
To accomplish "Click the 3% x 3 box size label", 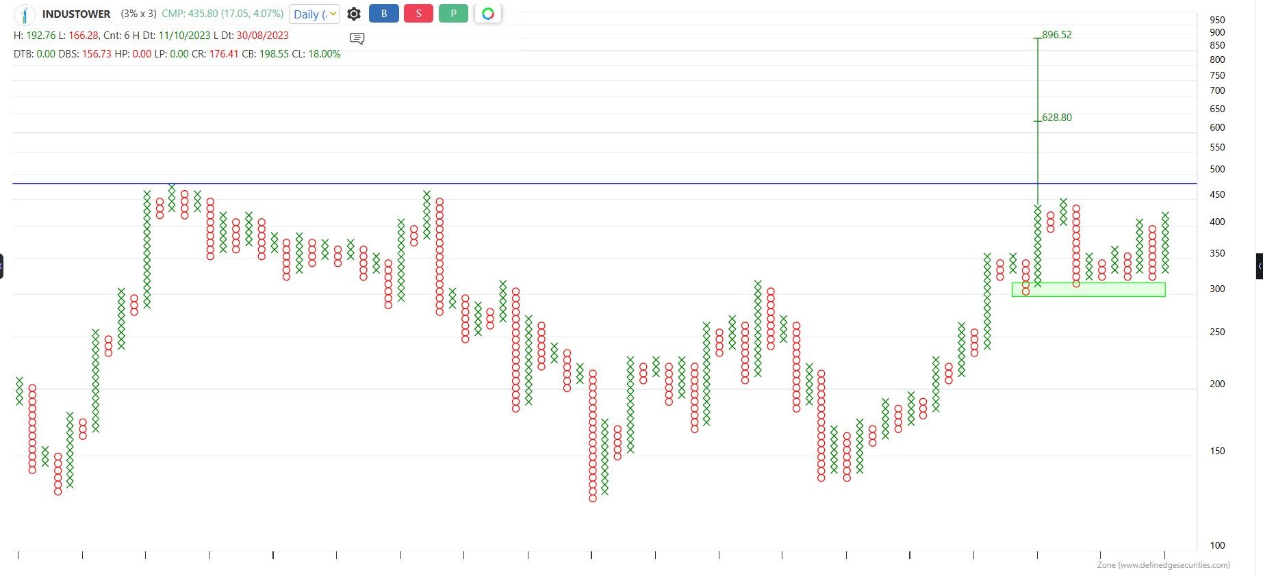I will tap(138, 14).
